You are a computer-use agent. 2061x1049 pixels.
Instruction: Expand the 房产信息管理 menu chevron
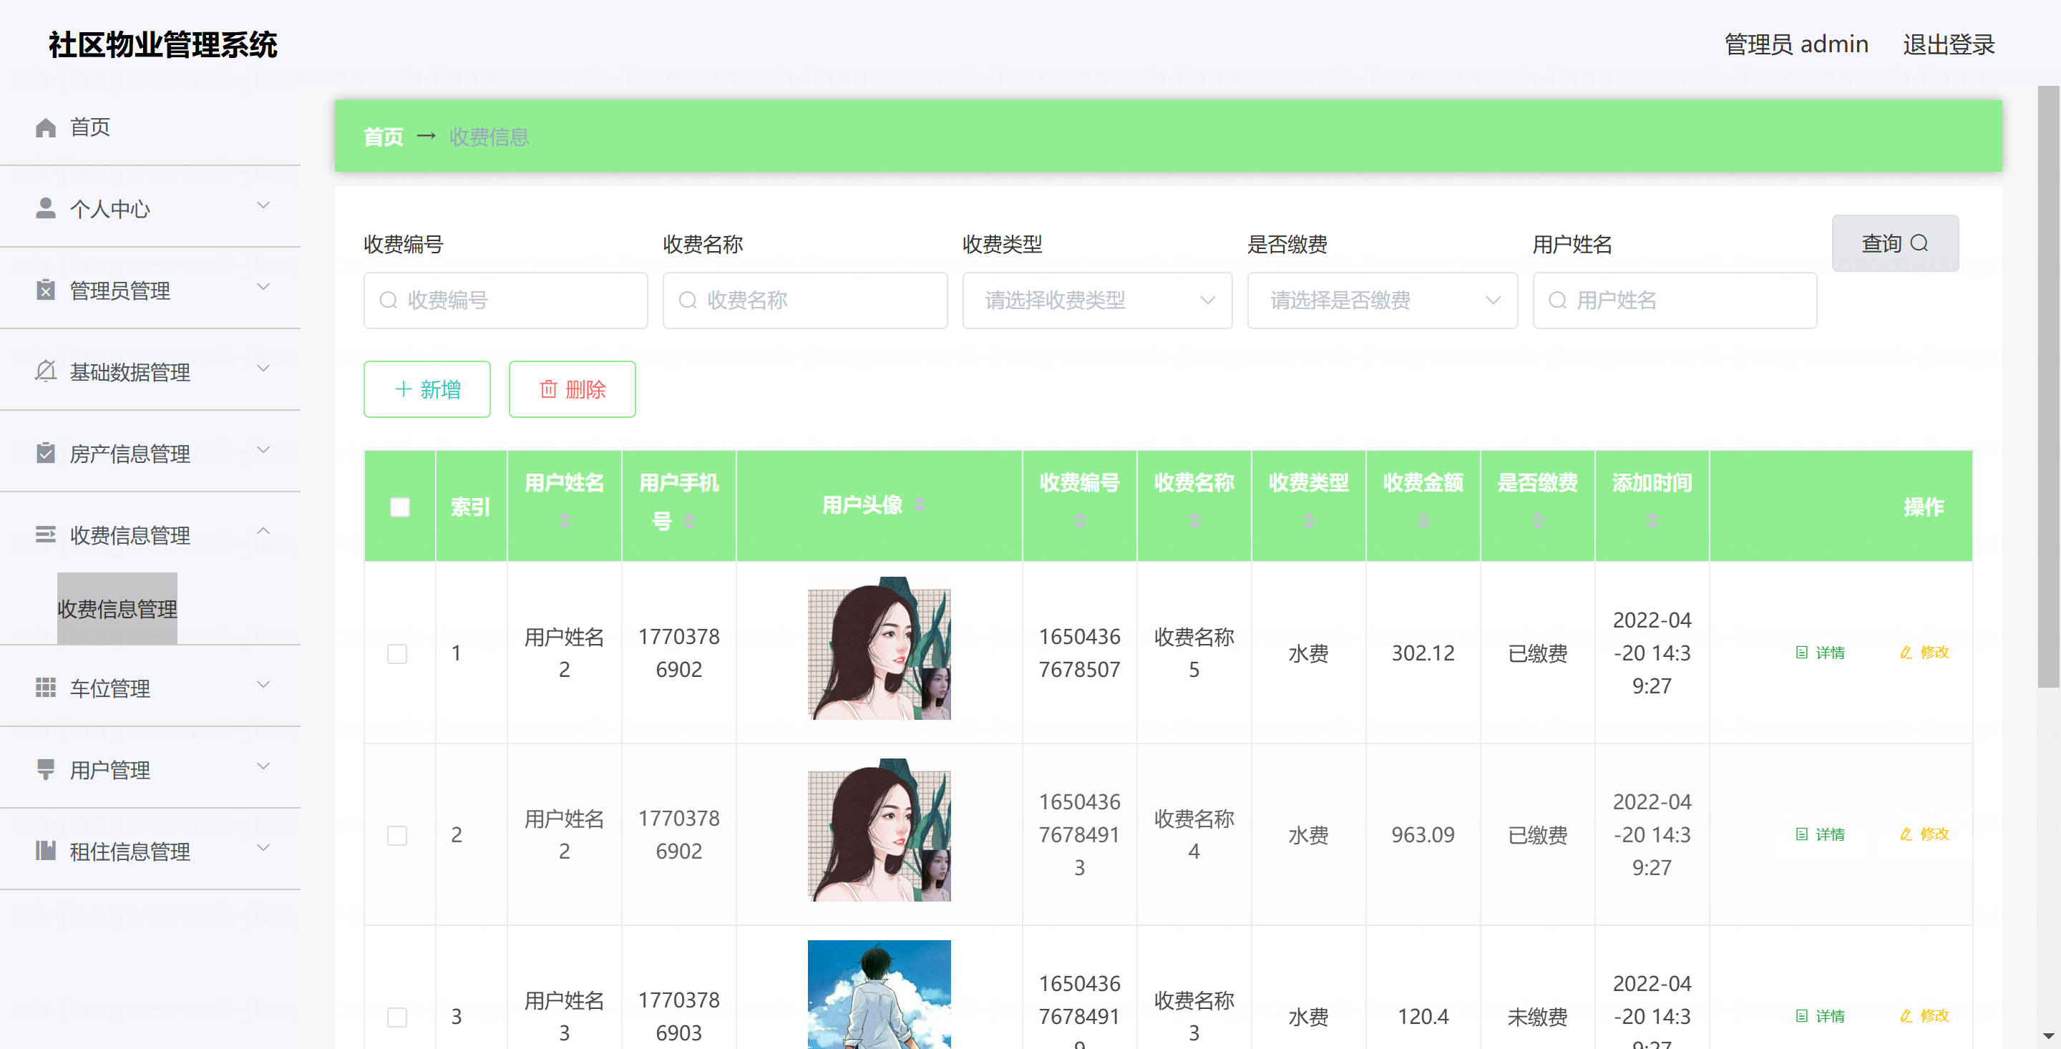[263, 451]
